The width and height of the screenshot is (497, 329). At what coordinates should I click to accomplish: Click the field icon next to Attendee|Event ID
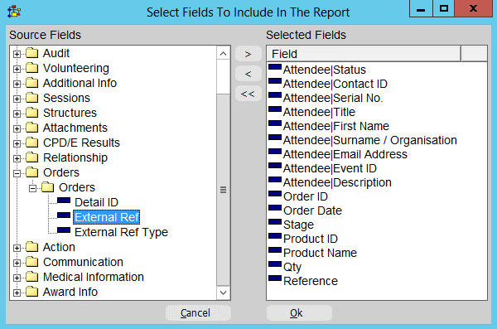[x=275, y=165]
